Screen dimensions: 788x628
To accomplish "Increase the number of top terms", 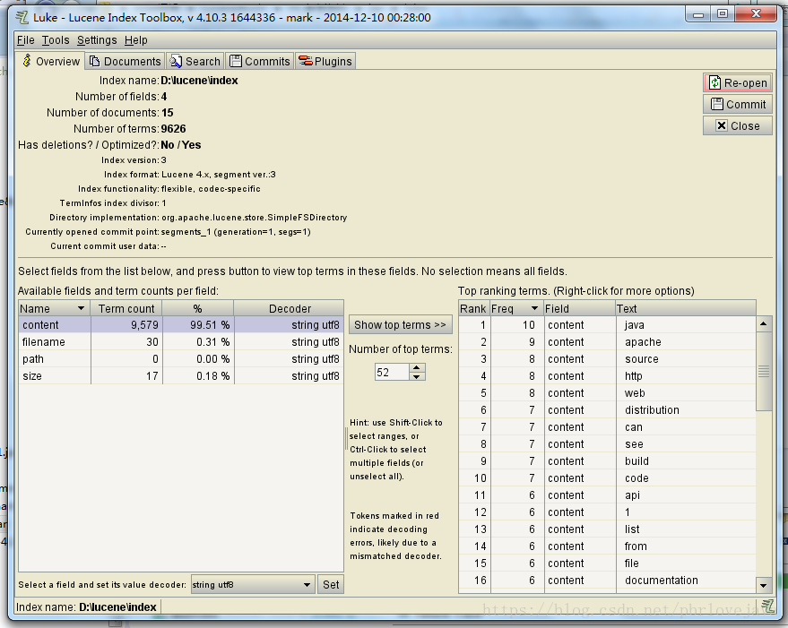I will click(417, 368).
